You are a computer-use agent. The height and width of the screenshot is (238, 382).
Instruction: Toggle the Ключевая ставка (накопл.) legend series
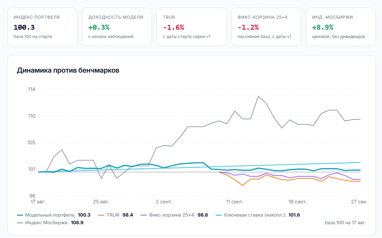click(258, 215)
